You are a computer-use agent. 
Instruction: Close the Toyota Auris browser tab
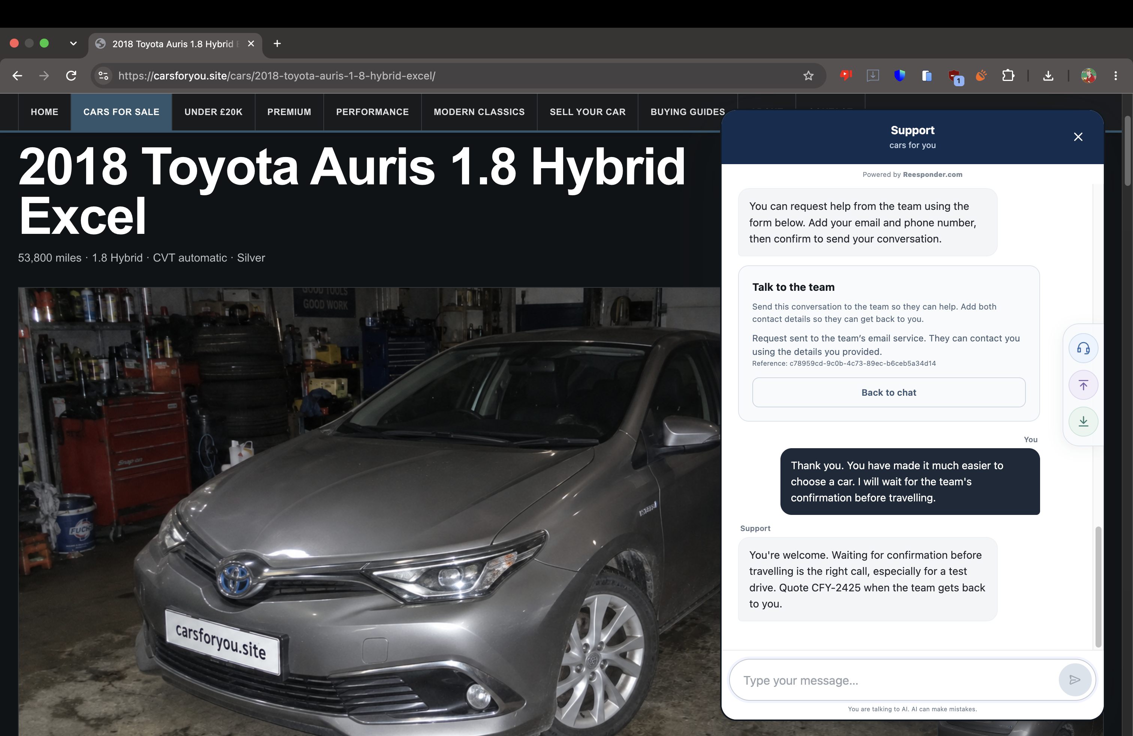point(251,44)
